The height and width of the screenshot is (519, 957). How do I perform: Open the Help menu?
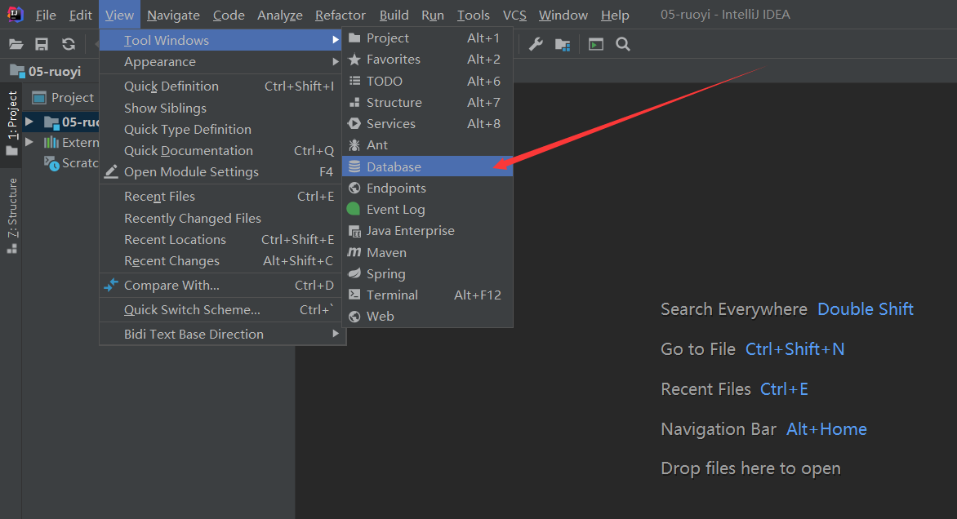coord(615,15)
